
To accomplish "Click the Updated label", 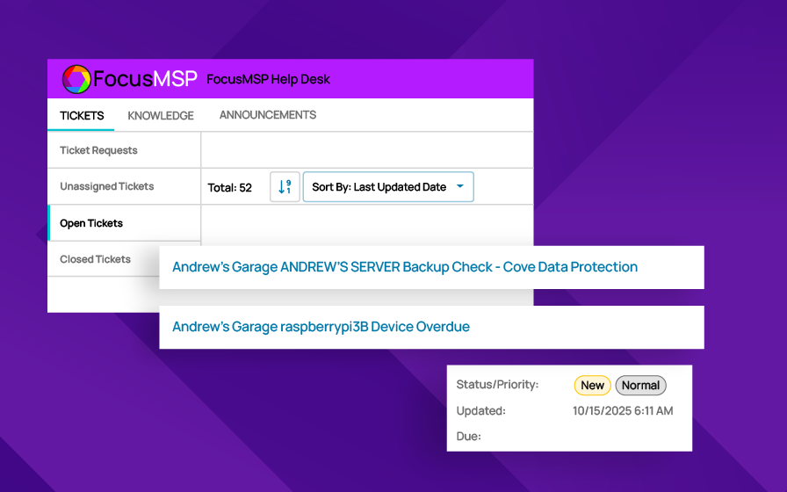I will [480, 410].
